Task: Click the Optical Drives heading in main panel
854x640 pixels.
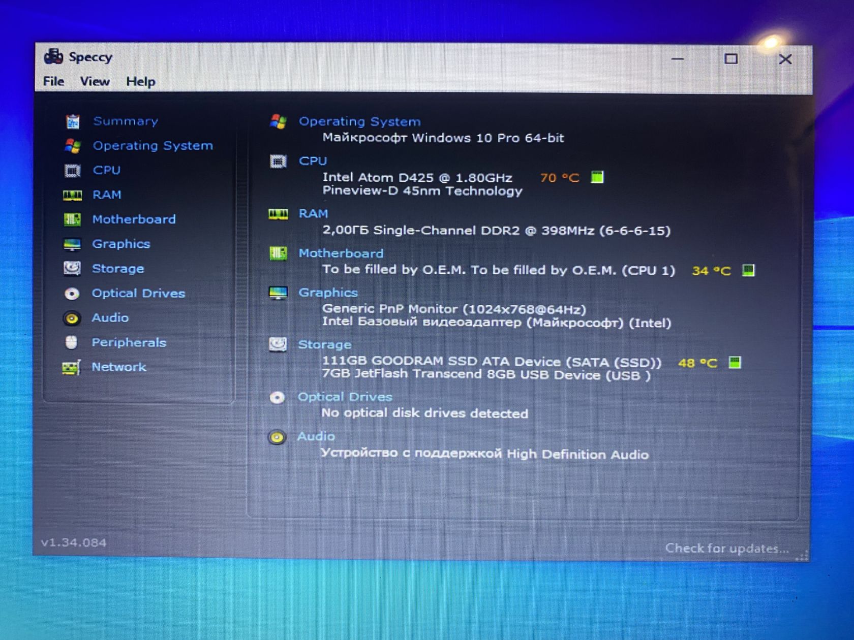Action: (x=345, y=397)
